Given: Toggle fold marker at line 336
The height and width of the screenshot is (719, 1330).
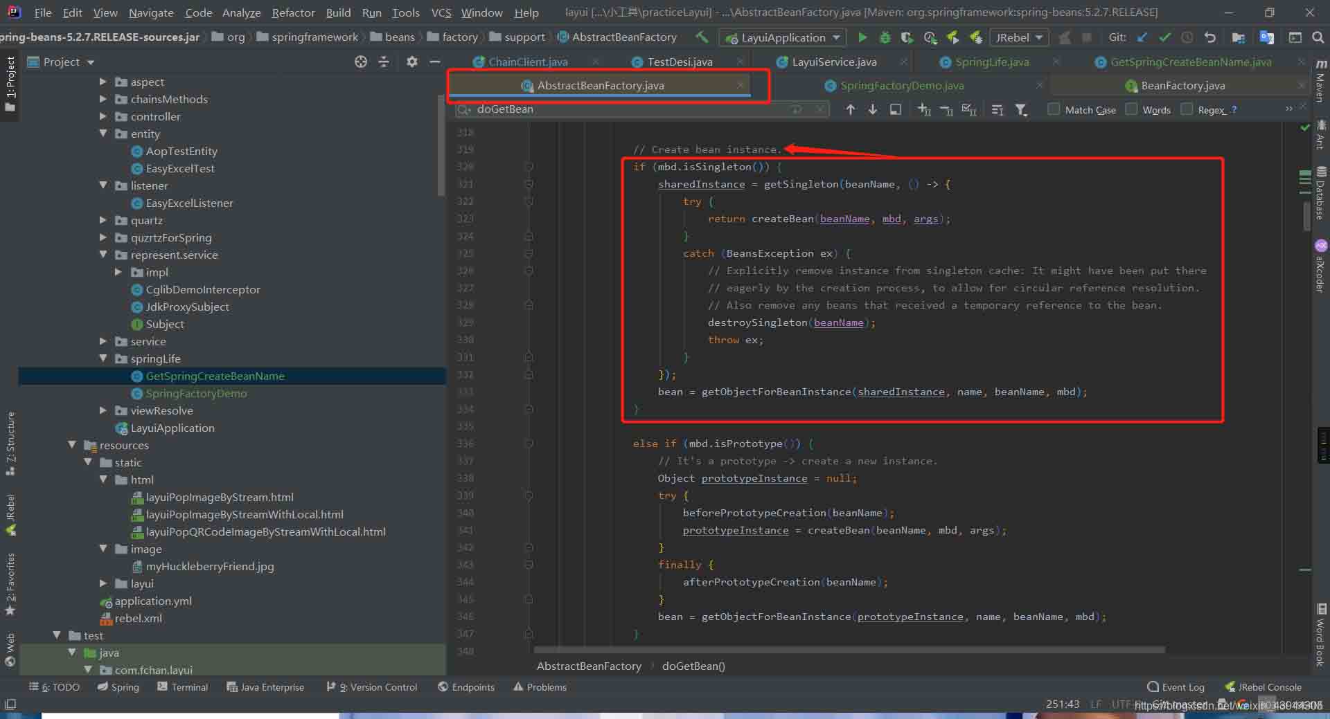Looking at the screenshot, I should pos(529,444).
